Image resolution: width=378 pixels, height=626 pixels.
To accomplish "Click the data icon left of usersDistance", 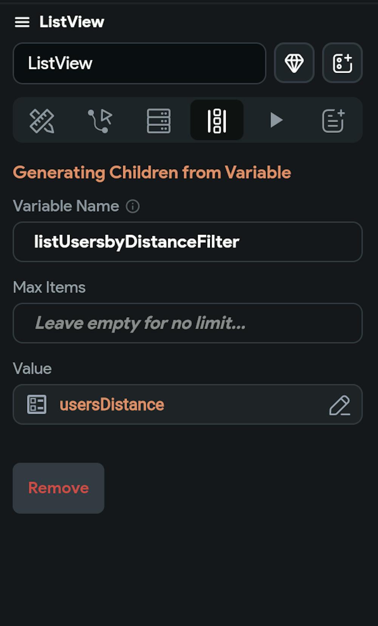I will tap(37, 405).
